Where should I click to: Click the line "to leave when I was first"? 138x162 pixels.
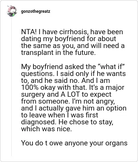60,115
